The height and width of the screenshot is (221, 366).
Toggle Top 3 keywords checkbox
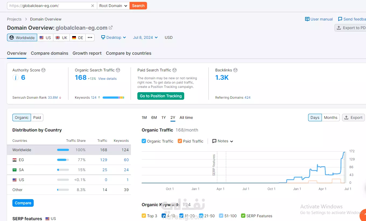tap(144, 216)
